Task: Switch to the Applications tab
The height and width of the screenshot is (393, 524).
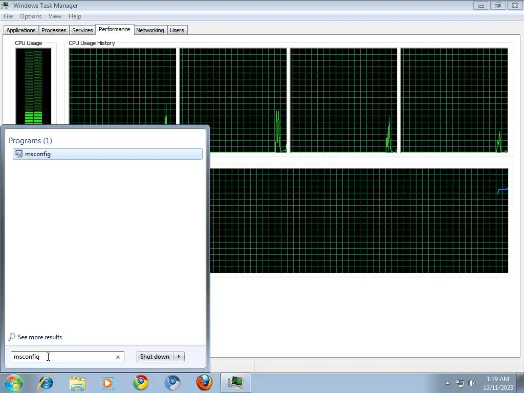Action: click(x=20, y=30)
